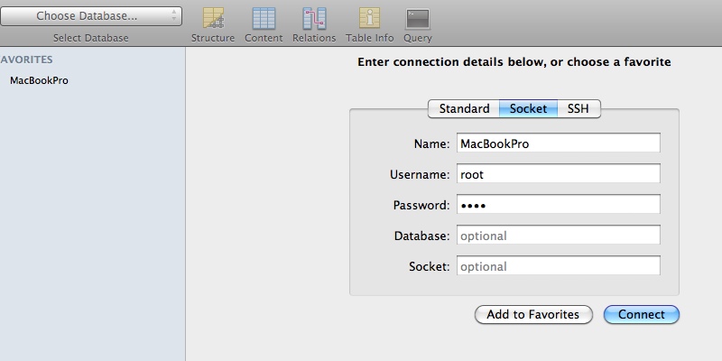Image resolution: width=722 pixels, height=361 pixels.
Task: Switch to the Standard connection tab
Action: (464, 108)
